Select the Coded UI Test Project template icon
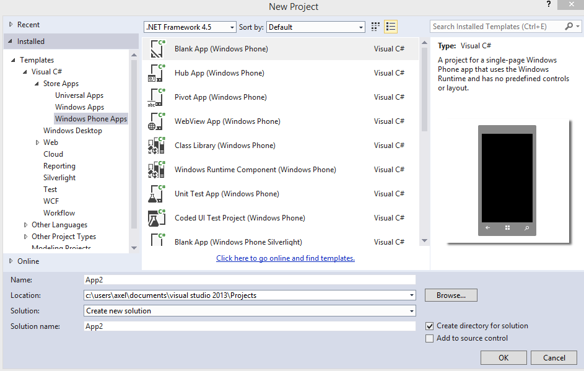Screen dimensions: 584x371 pyautogui.click(x=157, y=218)
